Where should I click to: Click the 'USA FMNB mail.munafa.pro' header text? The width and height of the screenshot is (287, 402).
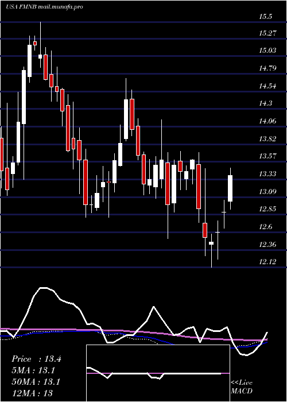coord(44,7)
